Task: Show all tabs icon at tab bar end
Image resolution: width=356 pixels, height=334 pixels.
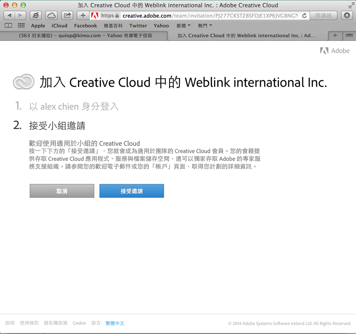Action: click(x=349, y=35)
